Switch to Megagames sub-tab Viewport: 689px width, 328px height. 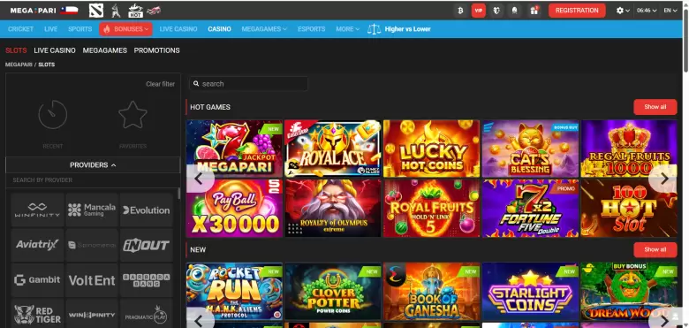(104, 50)
